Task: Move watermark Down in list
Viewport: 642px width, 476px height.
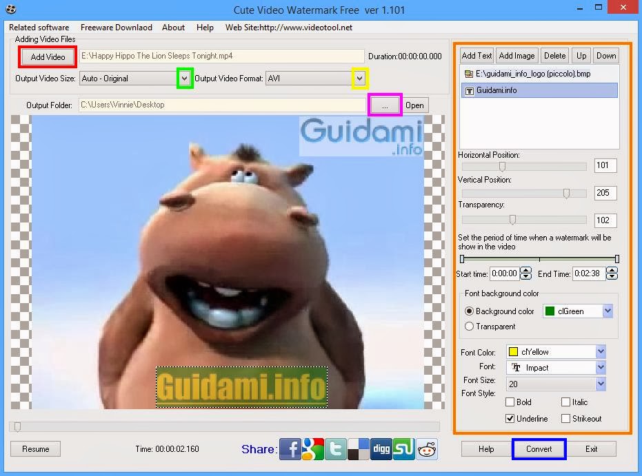Action: point(606,56)
